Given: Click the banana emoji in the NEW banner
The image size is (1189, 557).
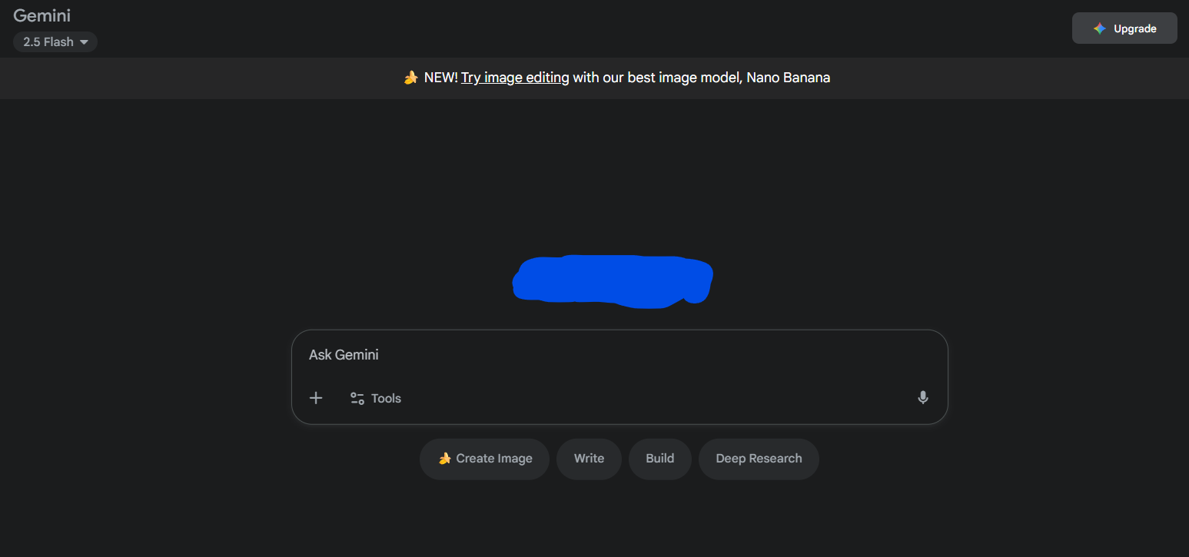Looking at the screenshot, I should click(411, 78).
